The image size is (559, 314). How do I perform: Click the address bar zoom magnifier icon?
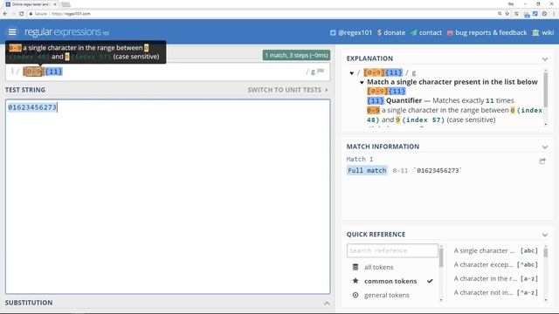point(500,14)
